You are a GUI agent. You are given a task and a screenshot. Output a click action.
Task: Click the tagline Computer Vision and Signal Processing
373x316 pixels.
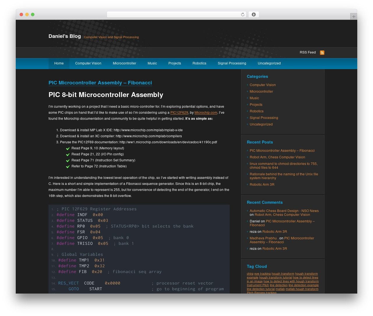111,37
